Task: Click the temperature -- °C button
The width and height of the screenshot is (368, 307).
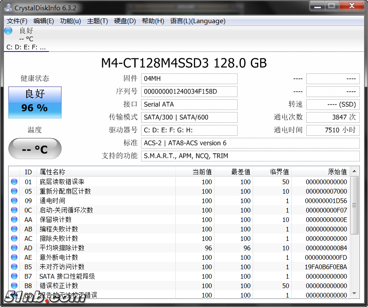Action: click(x=35, y=149)
